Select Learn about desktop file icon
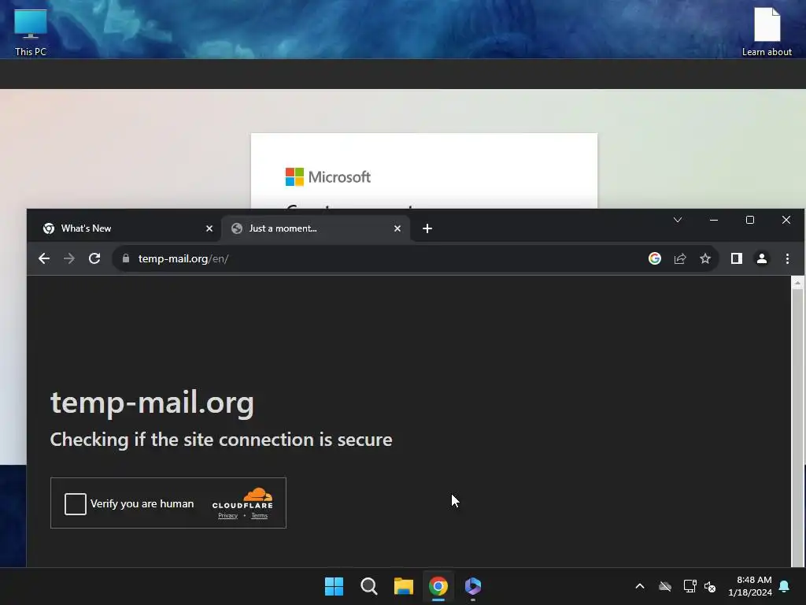The width and height of the screenshot is (806, 605). tap(767, 32)
